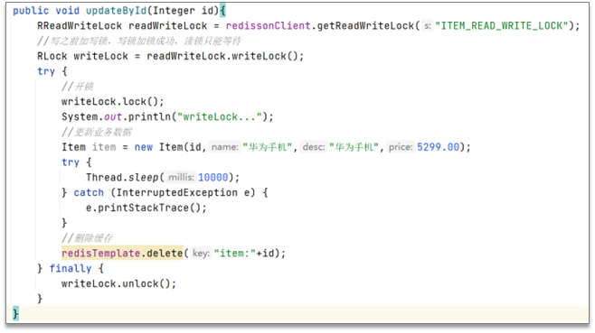Viewport: 595px width, 333px height.
Task: Click the writeLock.unlock() statement
Action: 118,283
